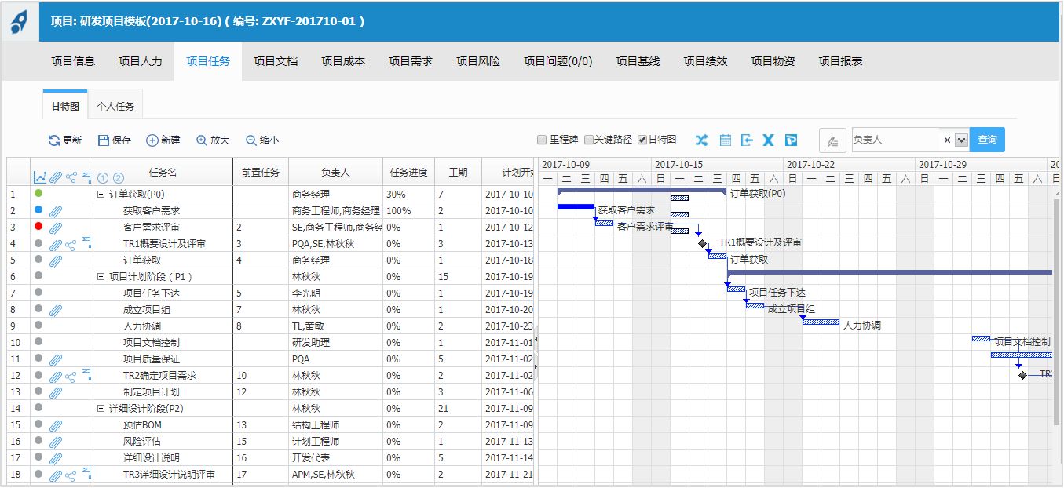Click the pencil edit button beside search box

click(832, 140)
